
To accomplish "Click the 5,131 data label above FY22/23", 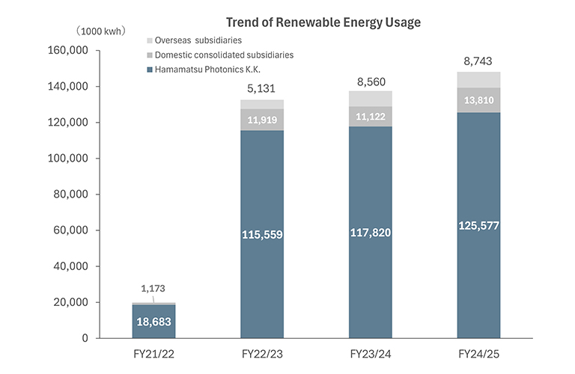I will [x=263, y=88].
